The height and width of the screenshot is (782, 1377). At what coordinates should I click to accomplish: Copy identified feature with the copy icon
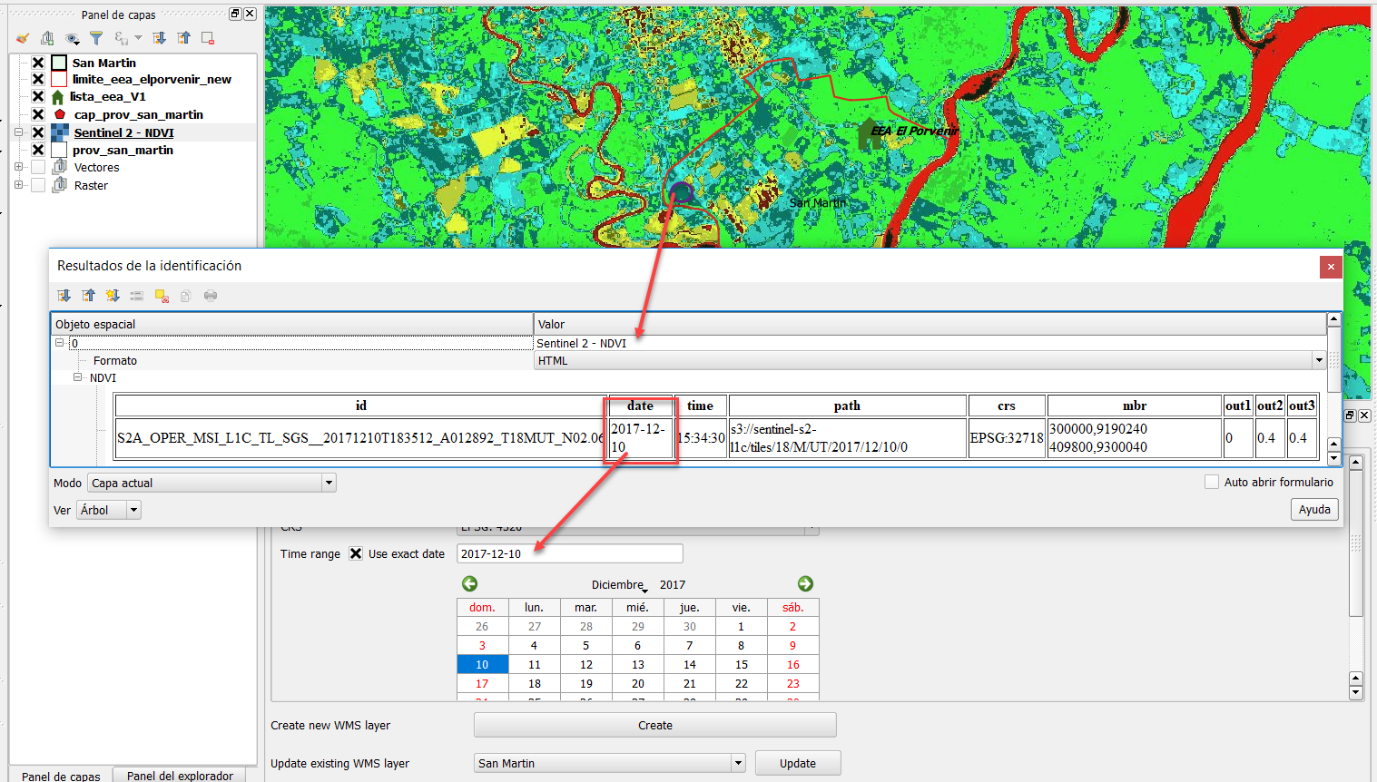[x=185, y=295]
